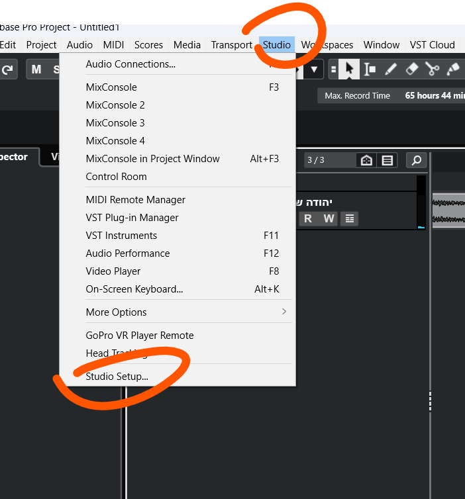Select the Draw pencil tool
Image resolution: width=465 pixels, height=499 pixels.
click(391, 69)
